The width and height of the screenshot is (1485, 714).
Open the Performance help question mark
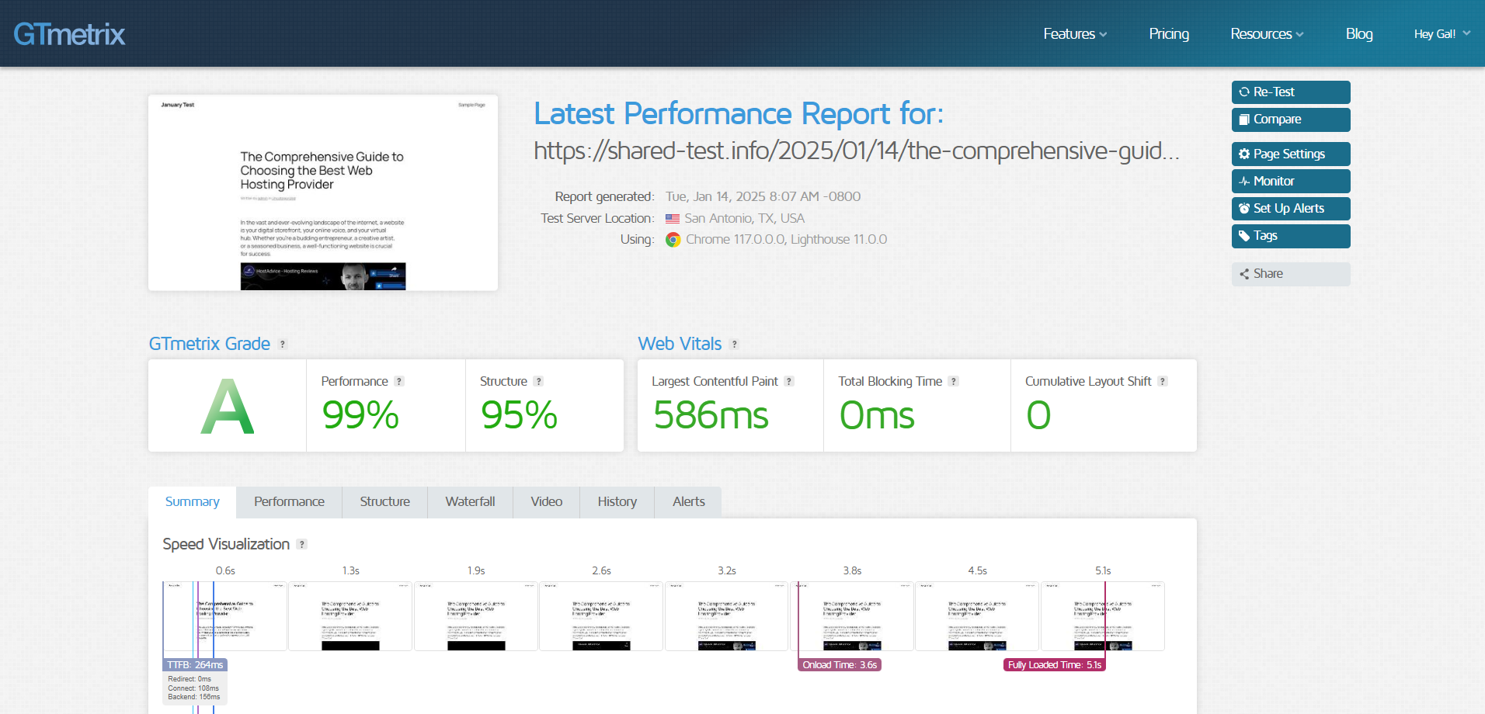(x=399, y=381)
